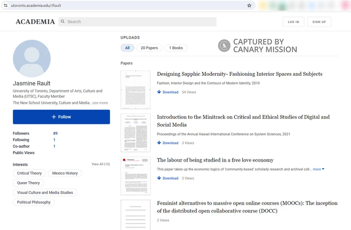Follow Jasmine Rault
Screen dimensions: 351x230
61,117
